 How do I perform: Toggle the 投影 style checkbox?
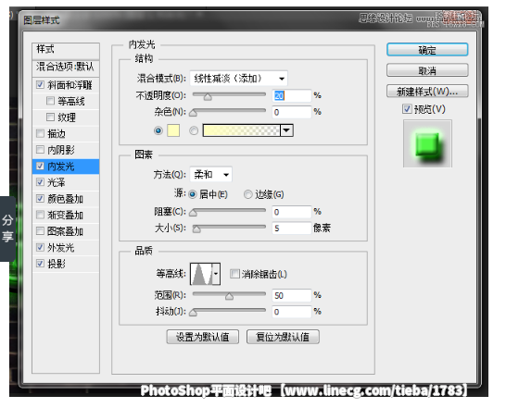[x=40, y=264]
